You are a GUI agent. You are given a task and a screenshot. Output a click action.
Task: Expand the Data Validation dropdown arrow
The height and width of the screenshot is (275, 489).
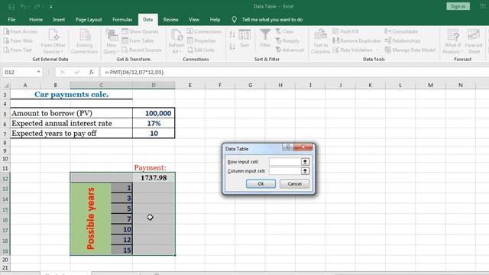point(377,50)
